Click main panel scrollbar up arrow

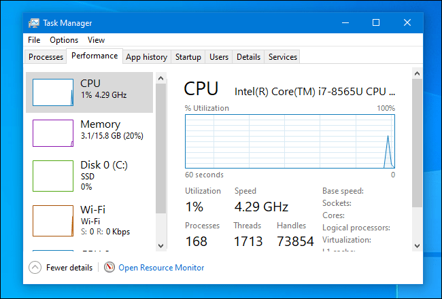click(418, 73)
